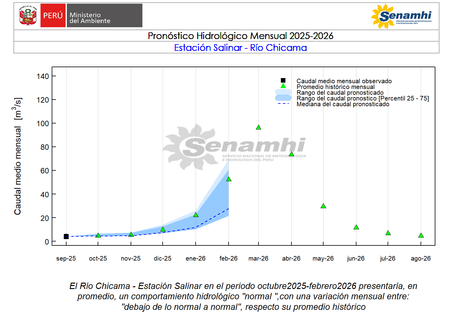Viewport: 465px width, 335px height.
Task: Click the jun-26 x-axis label
Action: [x=356, y=258]
